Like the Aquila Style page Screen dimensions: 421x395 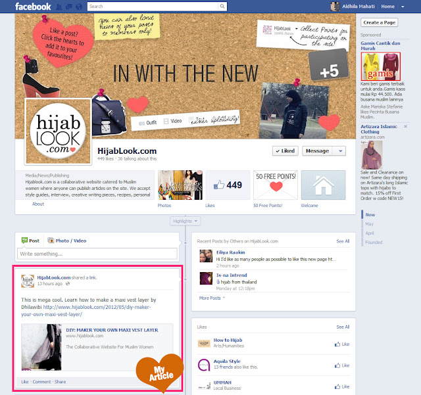342,365
